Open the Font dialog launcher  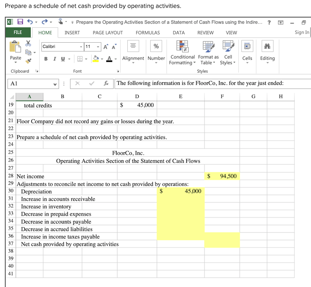point(118,71)
